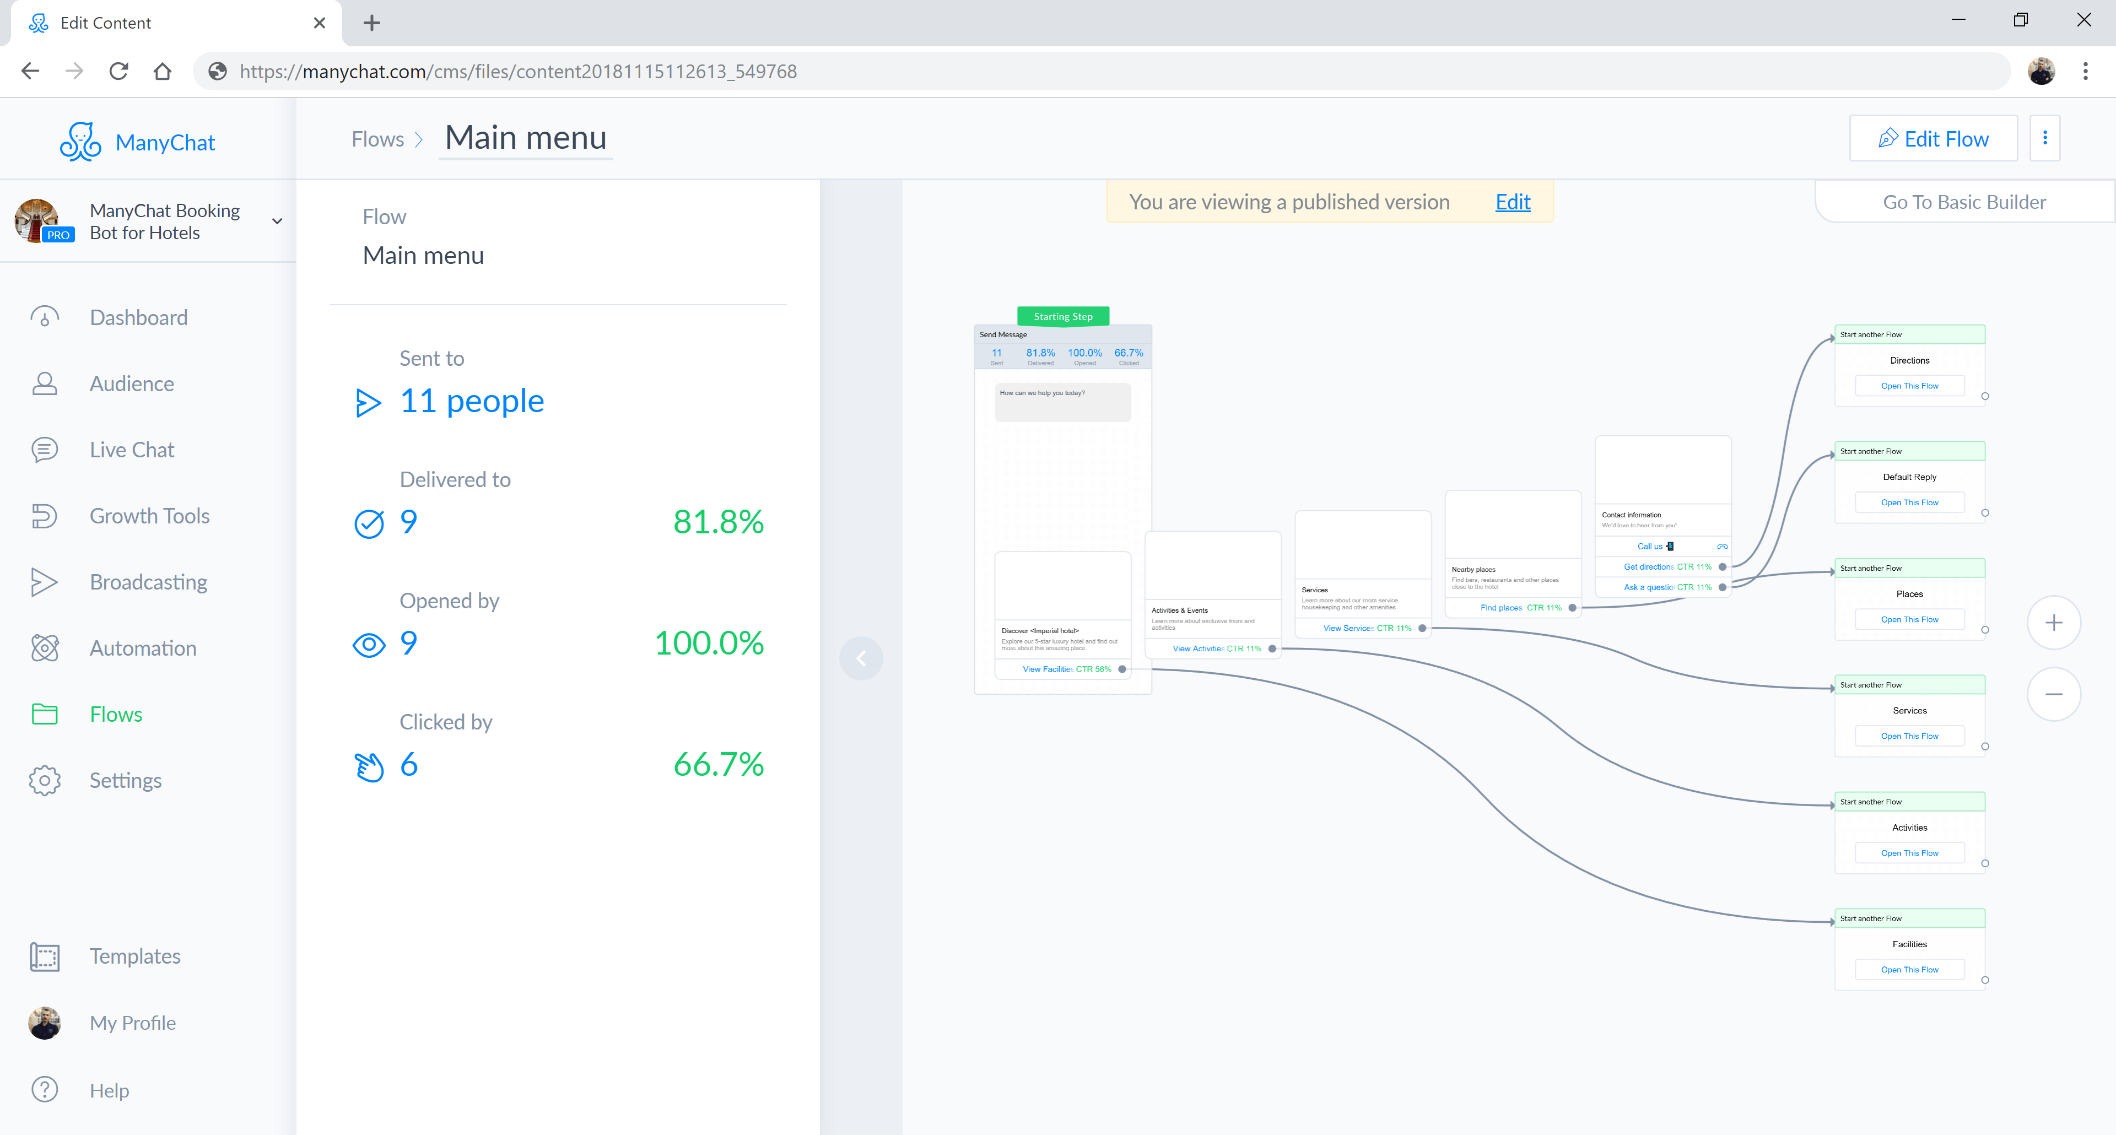Viewport: 2116px width, 1135px height.
Task: Open Live Chat section
Action: click(132, 449)
